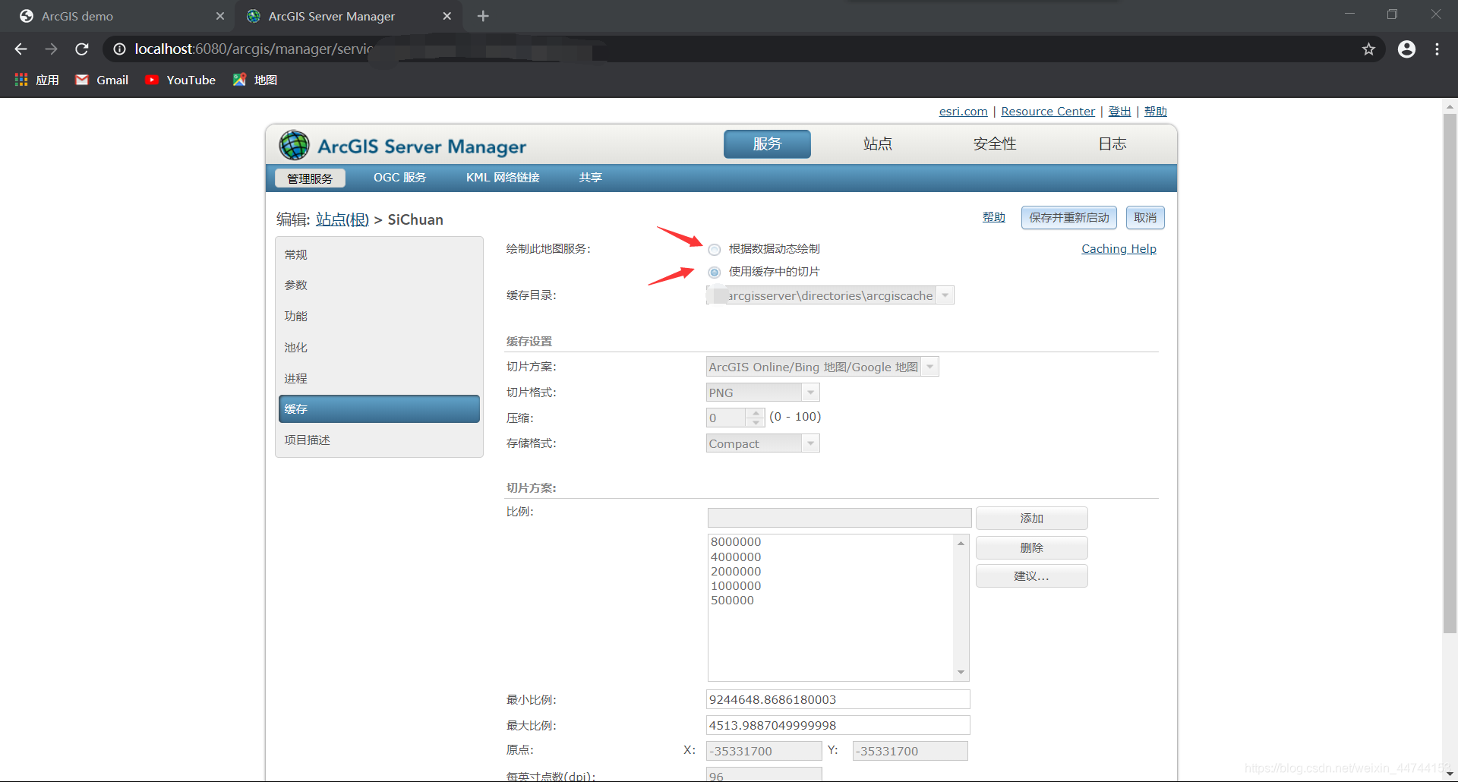Open the 服务 main tab
The width and height of the screenshot is (1458, 782).
(x=767, y=144)
